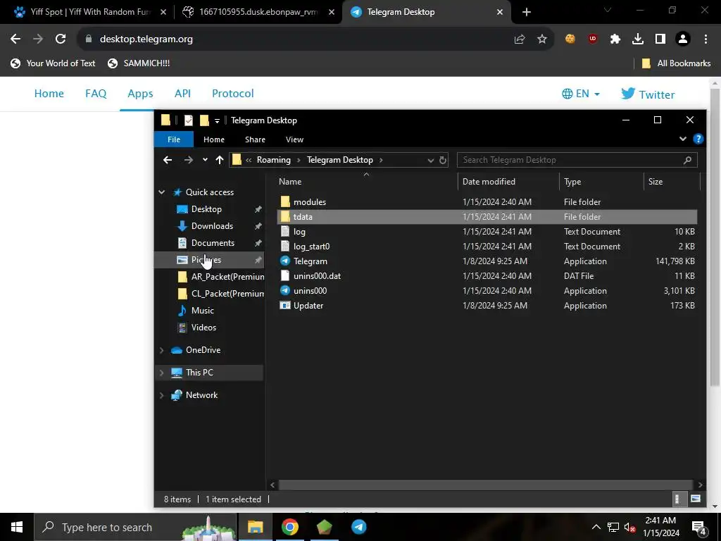The width and height of the screenshot is (721, 541).
Task: Sort by Type column header
Action: 572,182
